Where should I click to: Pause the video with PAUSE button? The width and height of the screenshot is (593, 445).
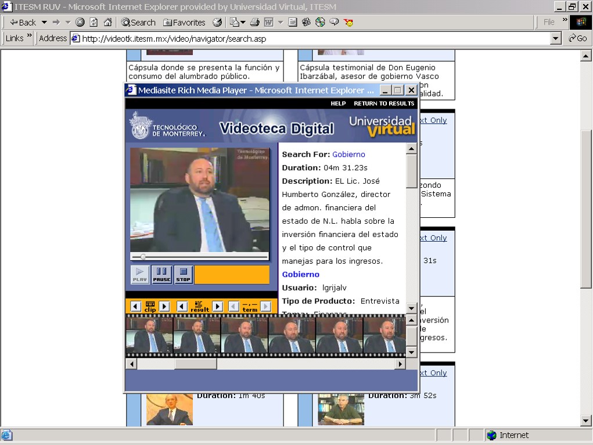[x=161, y=275]
